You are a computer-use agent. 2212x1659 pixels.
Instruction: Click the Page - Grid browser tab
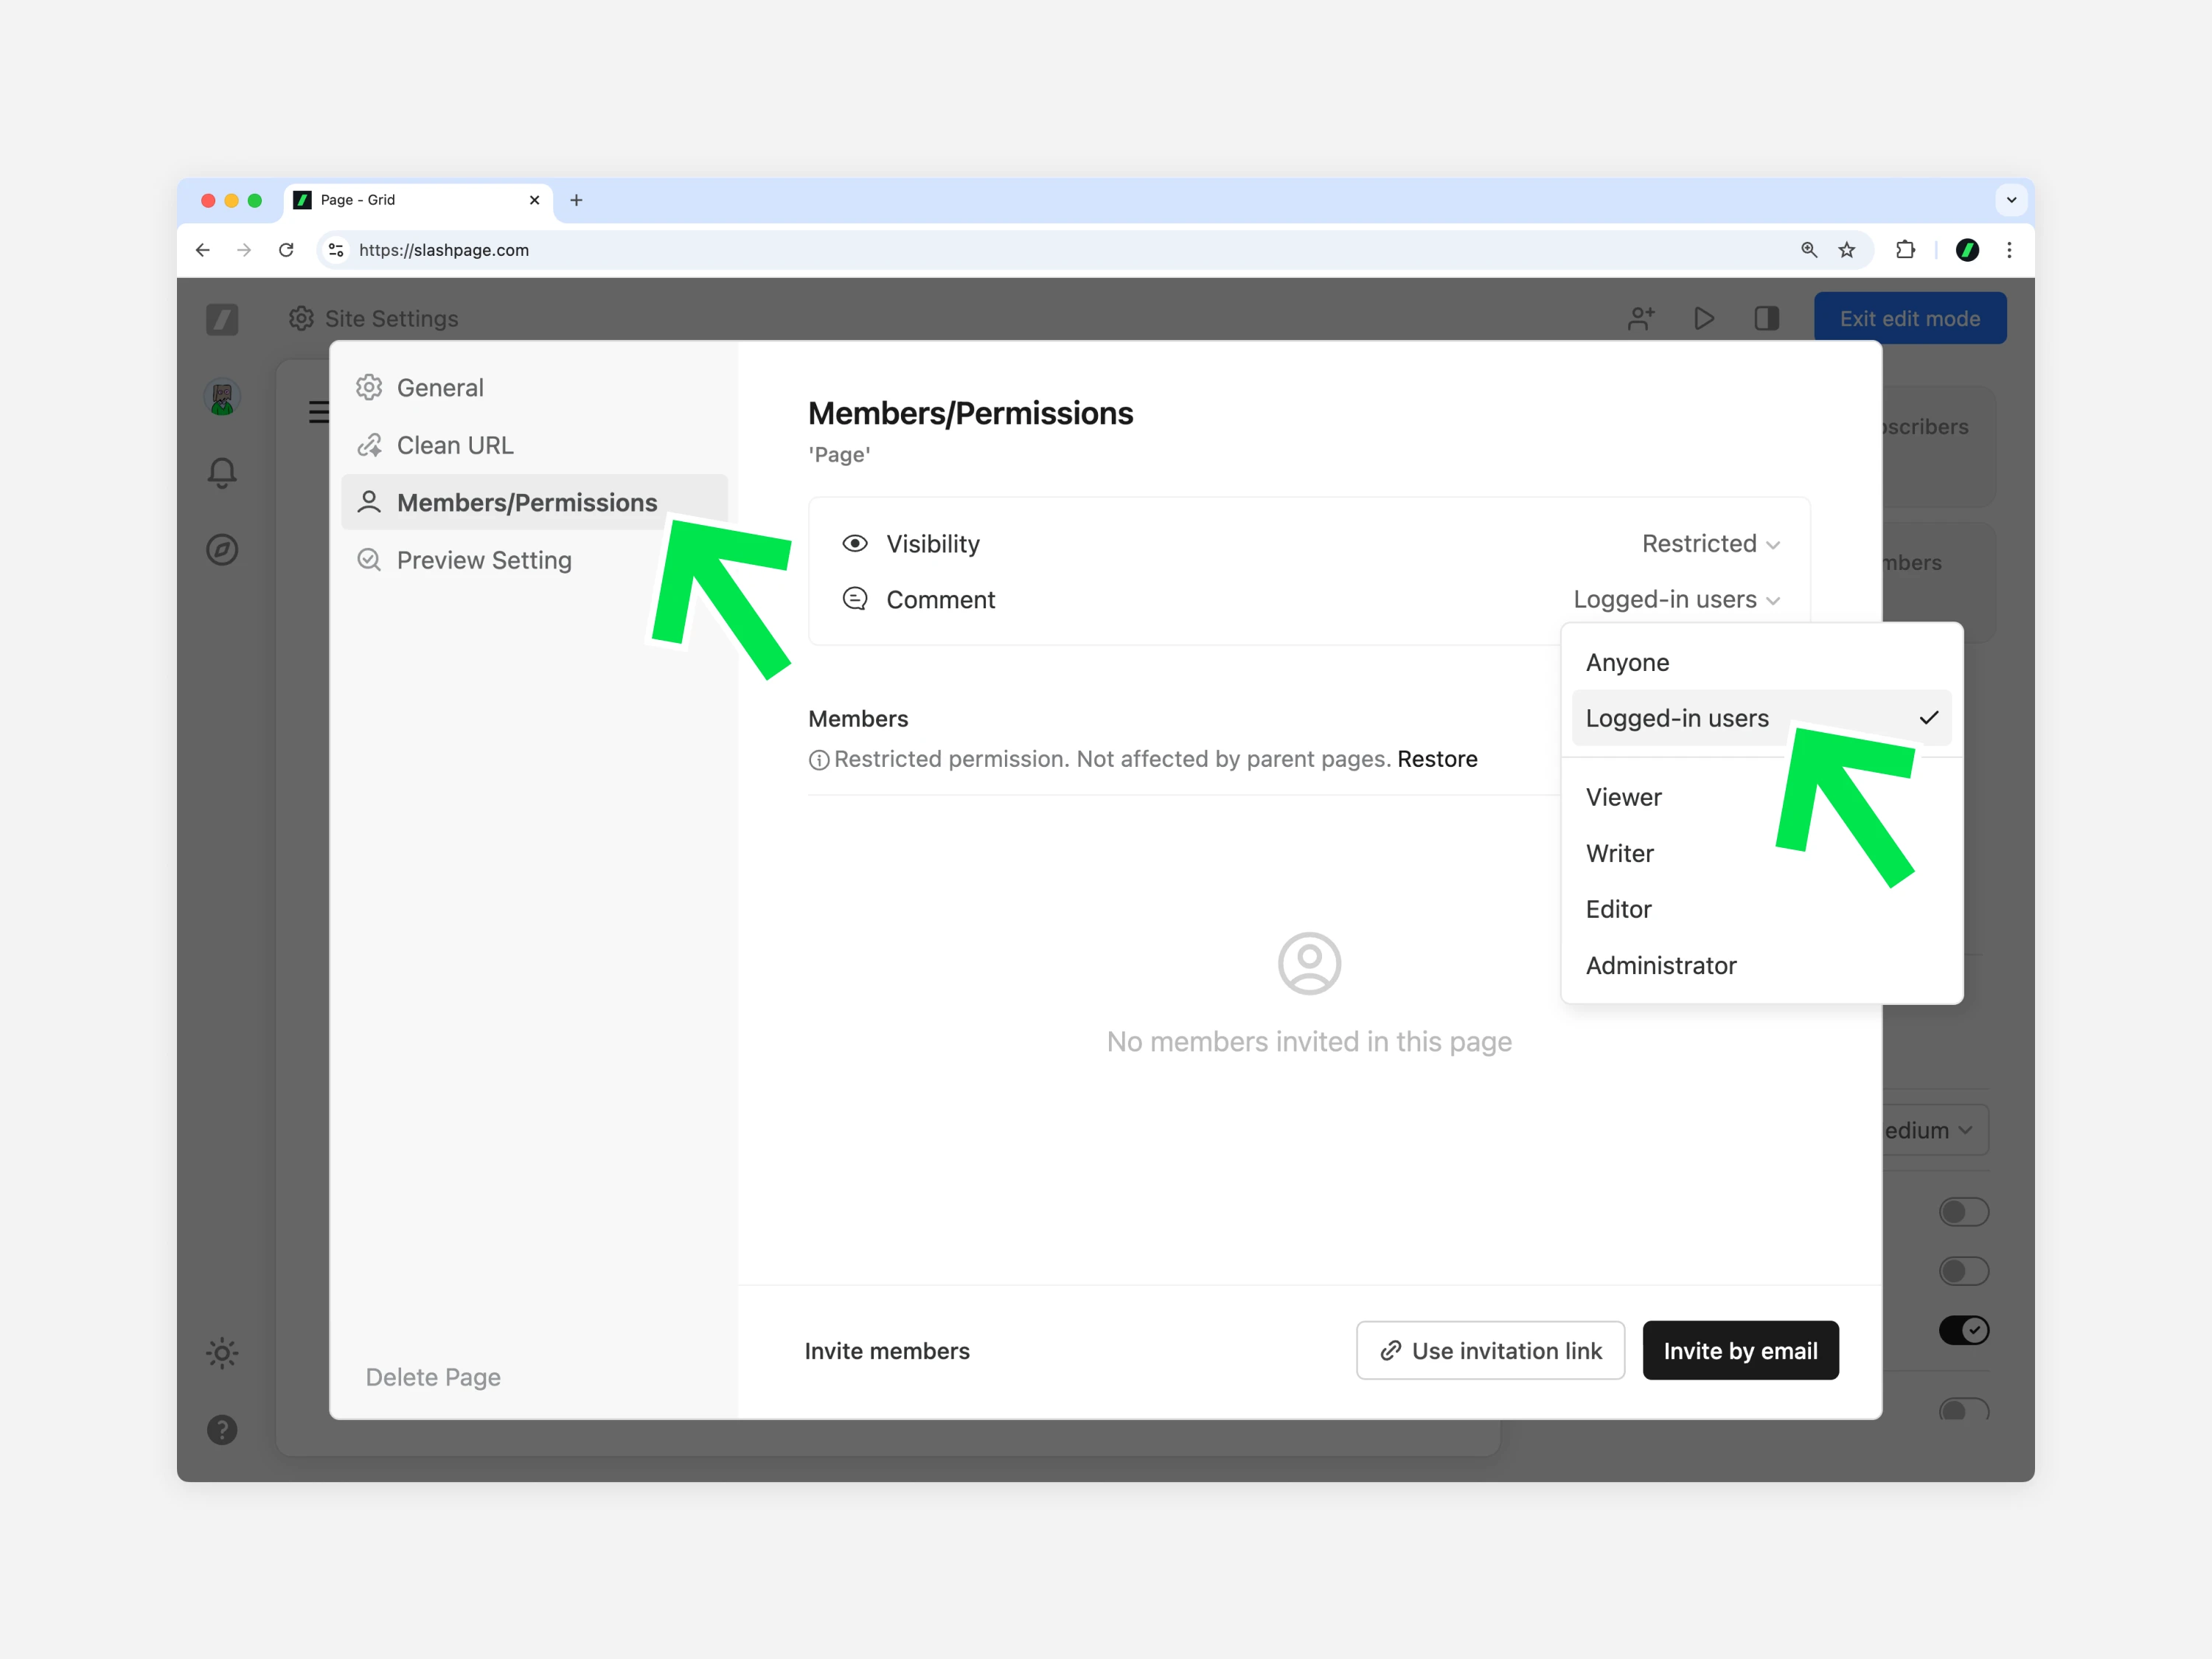417,200
